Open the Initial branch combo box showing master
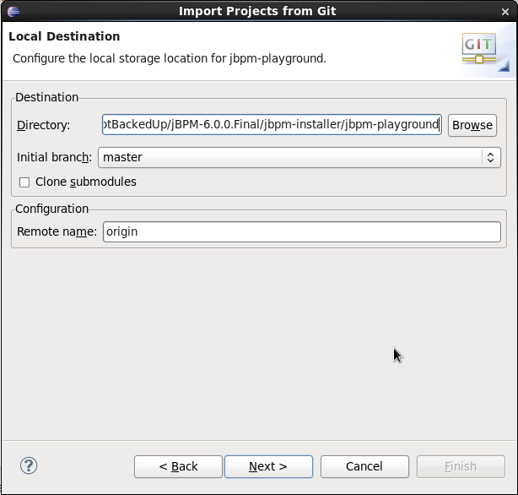The image size is (518, 495). 290,157
